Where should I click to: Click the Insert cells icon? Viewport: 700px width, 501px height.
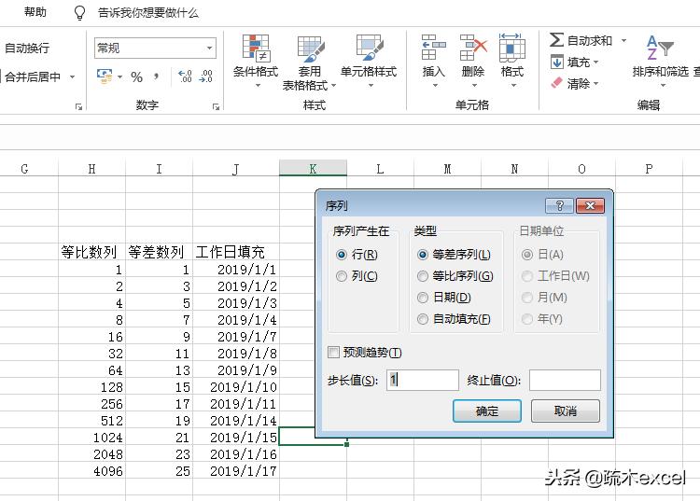click(x=433, y=48)
